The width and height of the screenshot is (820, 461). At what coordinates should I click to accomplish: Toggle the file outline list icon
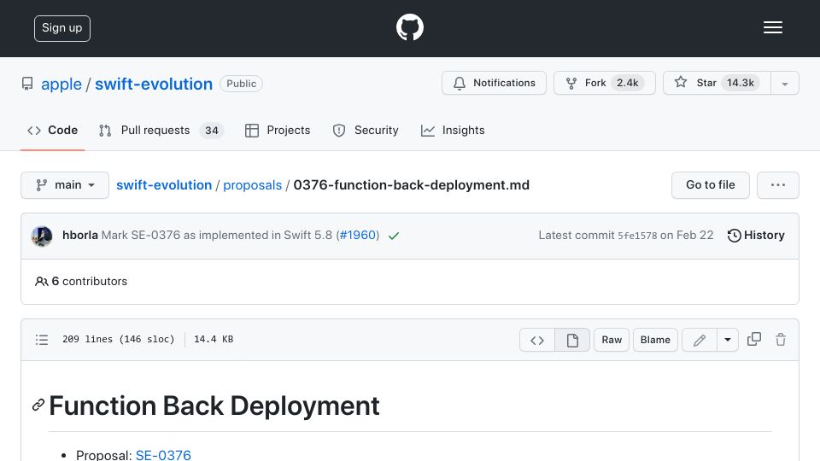point(42,340)
